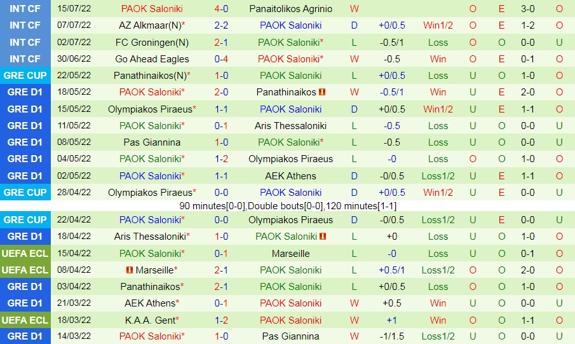Click red card icon beside Panathinaikos on 18/05/22
Screen dimensions: 575x344
[x=322, y=92]
